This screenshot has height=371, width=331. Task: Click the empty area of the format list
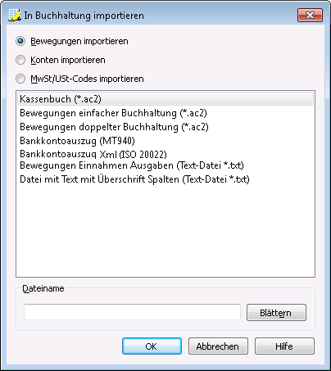(x=165, y=231)
